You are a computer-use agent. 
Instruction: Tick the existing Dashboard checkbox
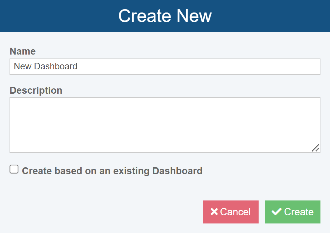[14, 169]
